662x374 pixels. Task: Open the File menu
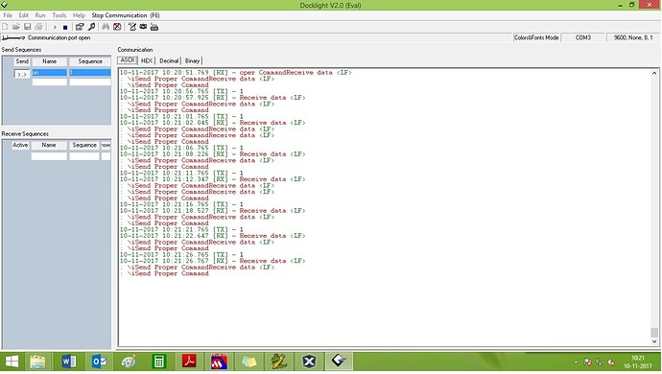(x=8, y=15)
